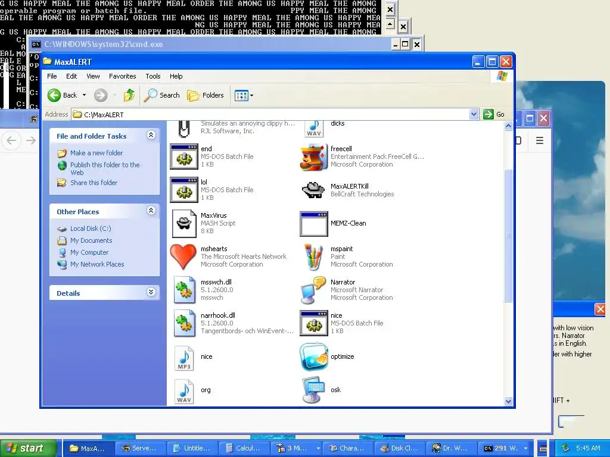This screenshot has width=610, height=457.
Task: Click the Up folder toolbar icon
Action: (129, 95)
